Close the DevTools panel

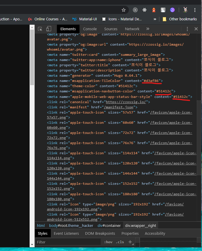[196, 29]
